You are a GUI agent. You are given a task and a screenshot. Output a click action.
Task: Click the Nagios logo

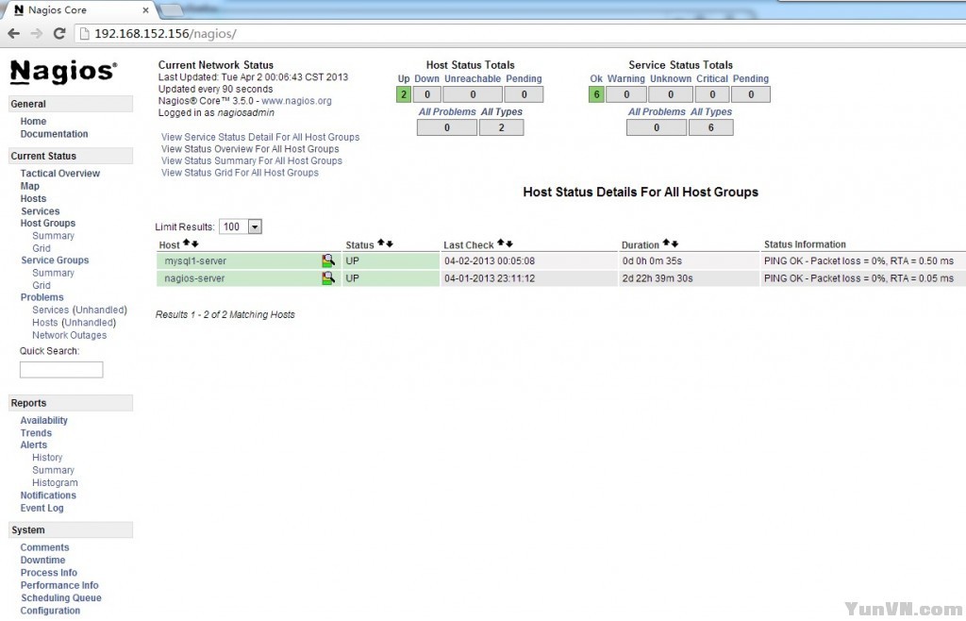pyautogui.click(x=63, y=72)
